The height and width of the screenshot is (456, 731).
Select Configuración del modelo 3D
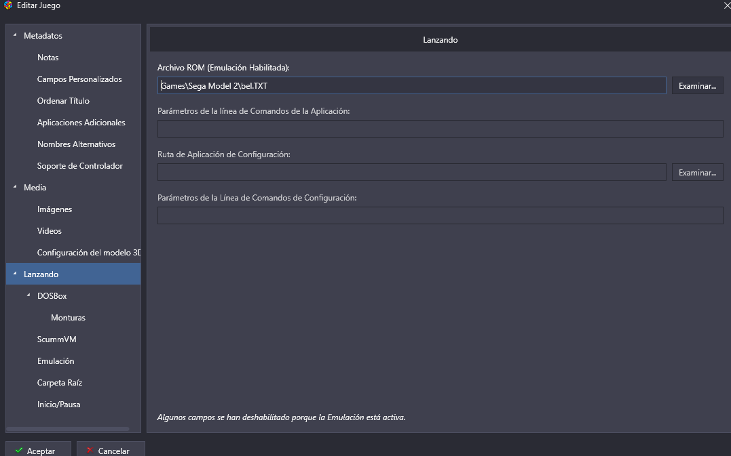point(89,253)
